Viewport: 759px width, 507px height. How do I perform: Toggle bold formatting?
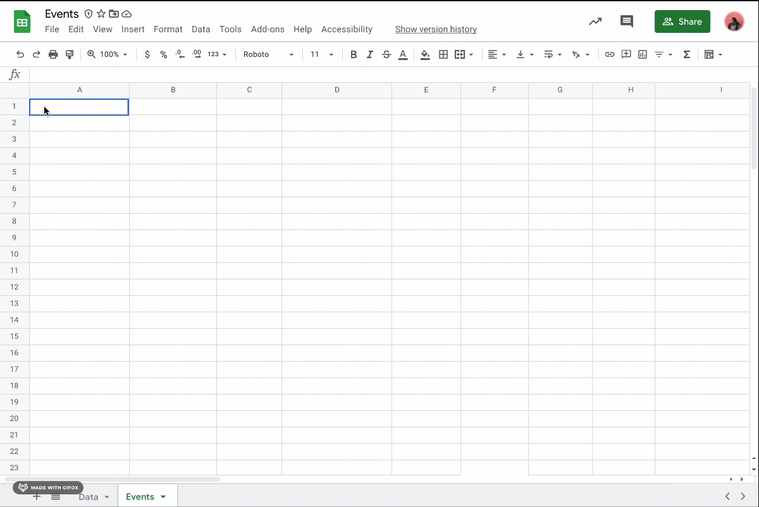354,54
